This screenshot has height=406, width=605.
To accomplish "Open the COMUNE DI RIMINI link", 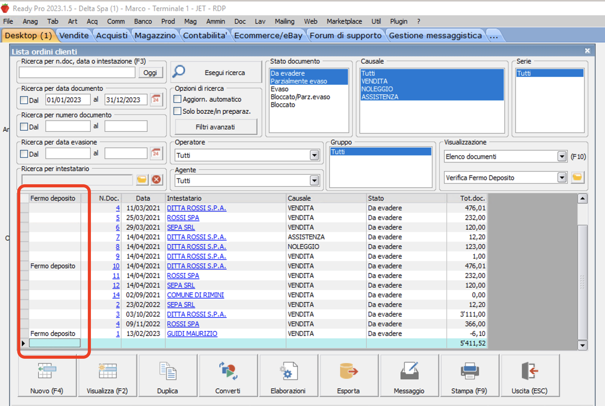I will (x=195, y=295).
